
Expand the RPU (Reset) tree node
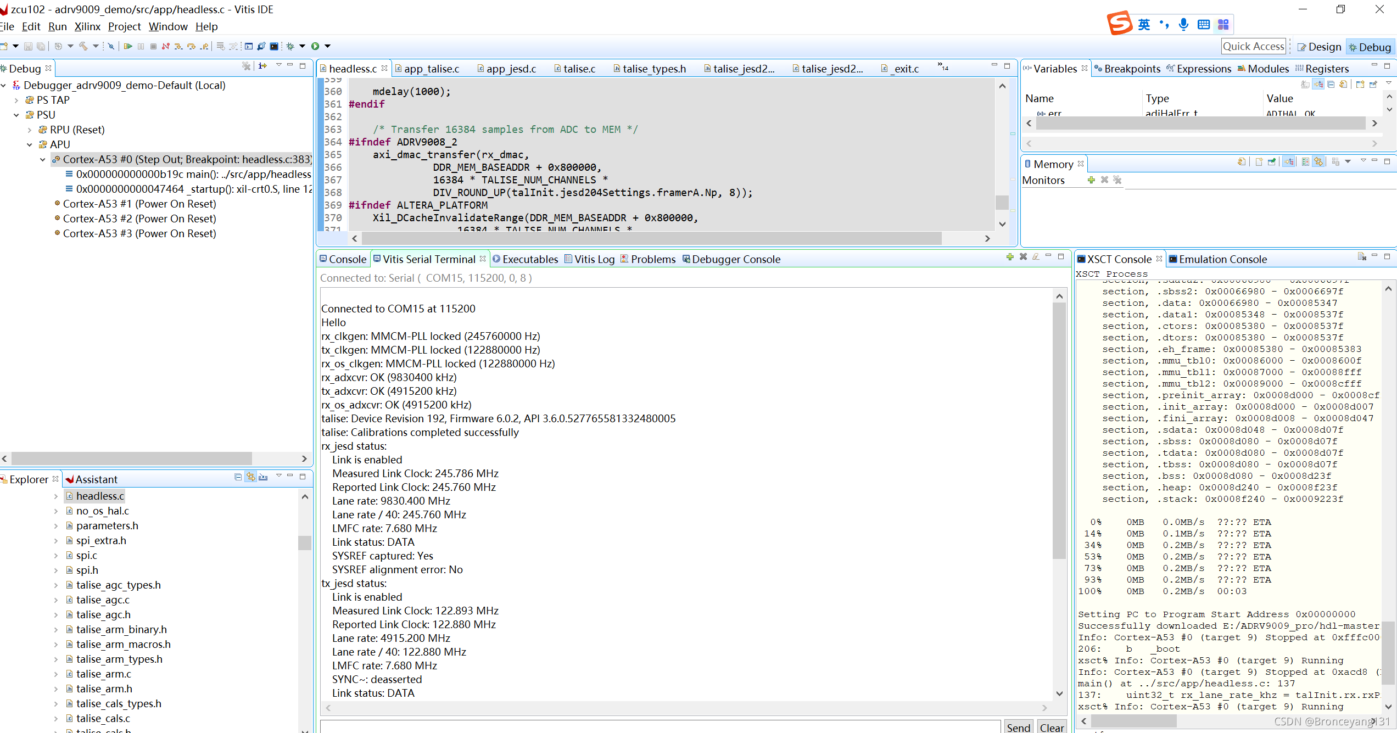[x=30, y=130]
